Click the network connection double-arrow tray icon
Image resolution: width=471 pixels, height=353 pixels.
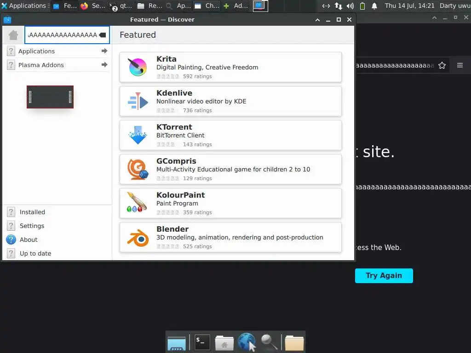pyautogui.click(x=326, y=6)
